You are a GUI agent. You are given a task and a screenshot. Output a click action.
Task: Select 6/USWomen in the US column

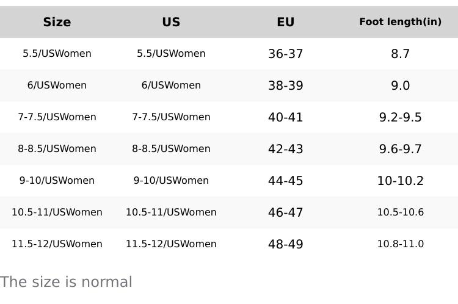(171, 85)
